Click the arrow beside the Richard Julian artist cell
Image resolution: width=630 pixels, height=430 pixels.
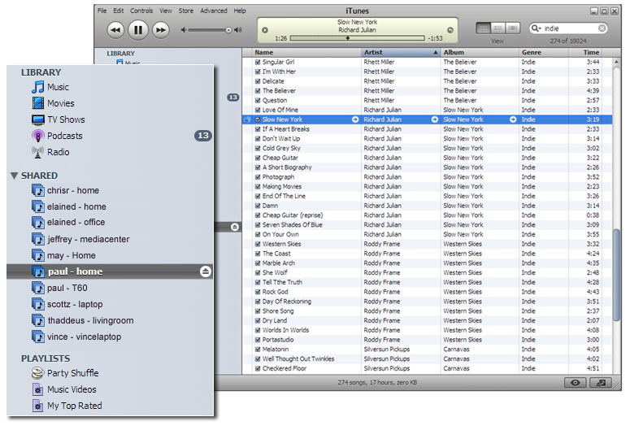click(434, 119)
